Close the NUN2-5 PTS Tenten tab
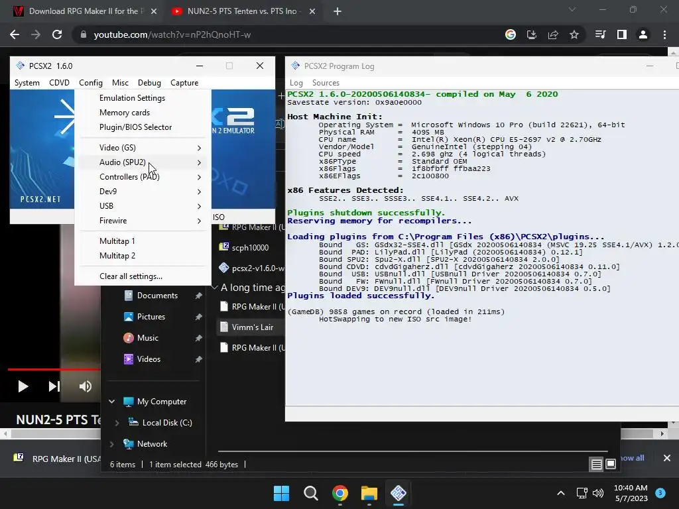679x509 pixels. point(312,11)
